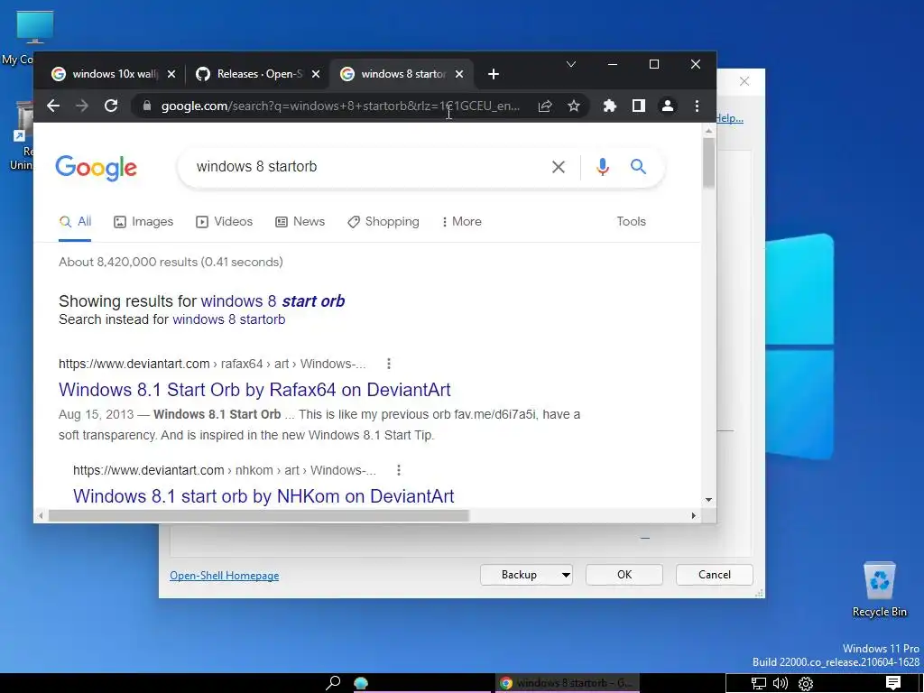
Task: Open a new tab with plus button
Action: pyautogui.click(x=494, y=74)
